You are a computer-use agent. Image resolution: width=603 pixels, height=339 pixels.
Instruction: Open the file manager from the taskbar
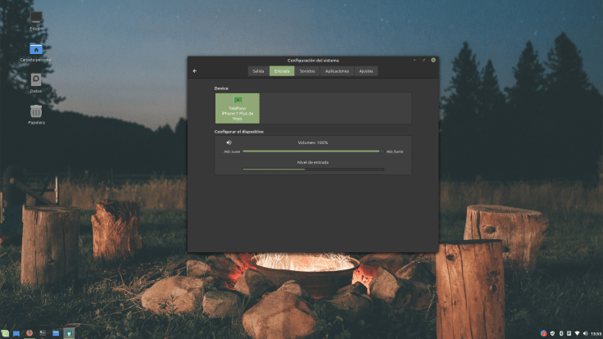pos(56,333)
